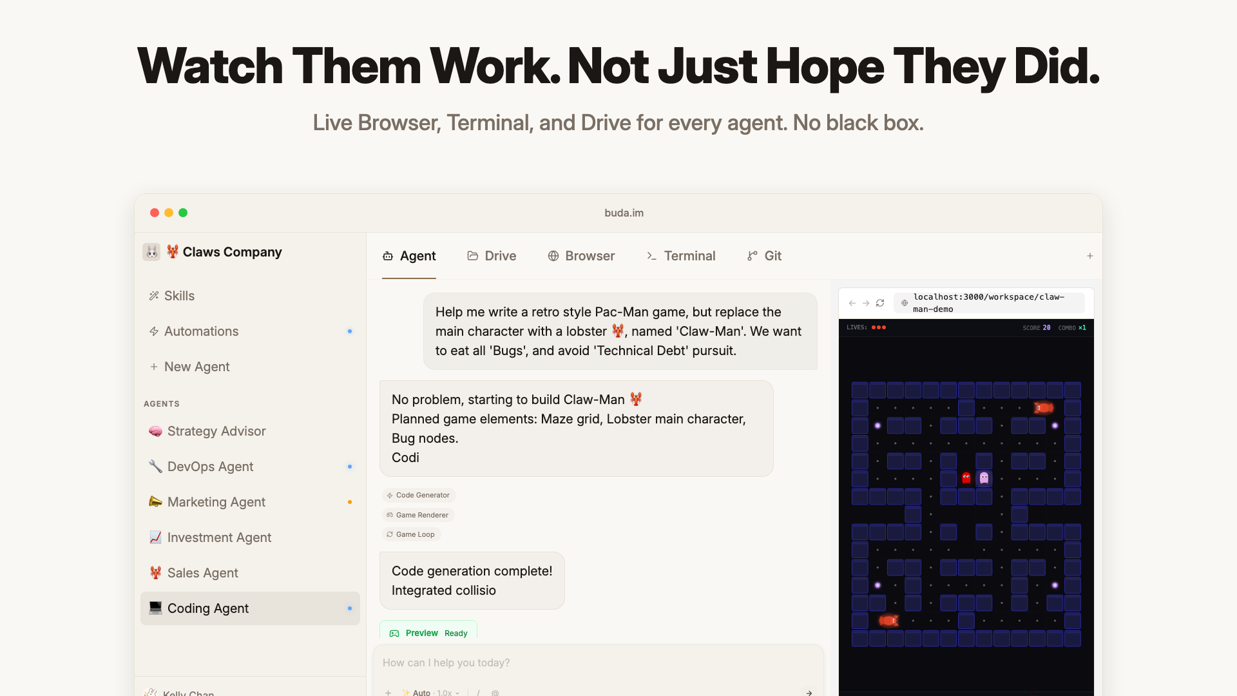This screenshot has height=696, width=1237.
Task: Switch to the Terminal tab
Action: pyautogui.click(x=681, y=256)
